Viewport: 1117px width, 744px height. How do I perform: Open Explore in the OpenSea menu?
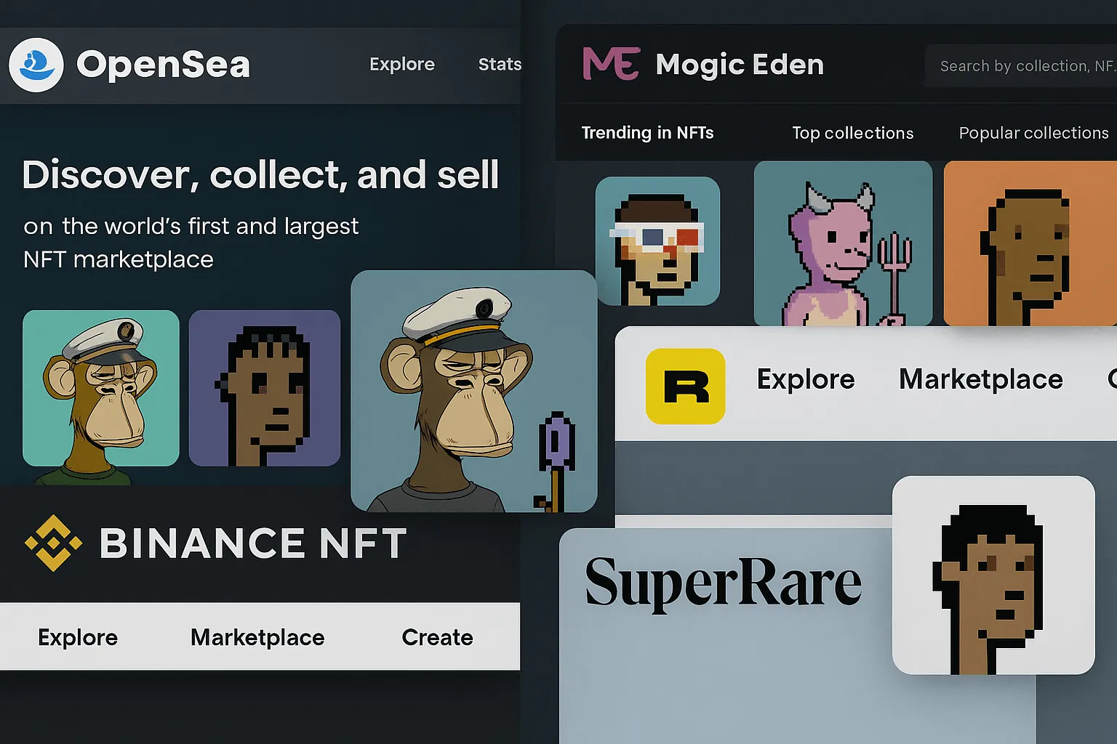(401, 64)
